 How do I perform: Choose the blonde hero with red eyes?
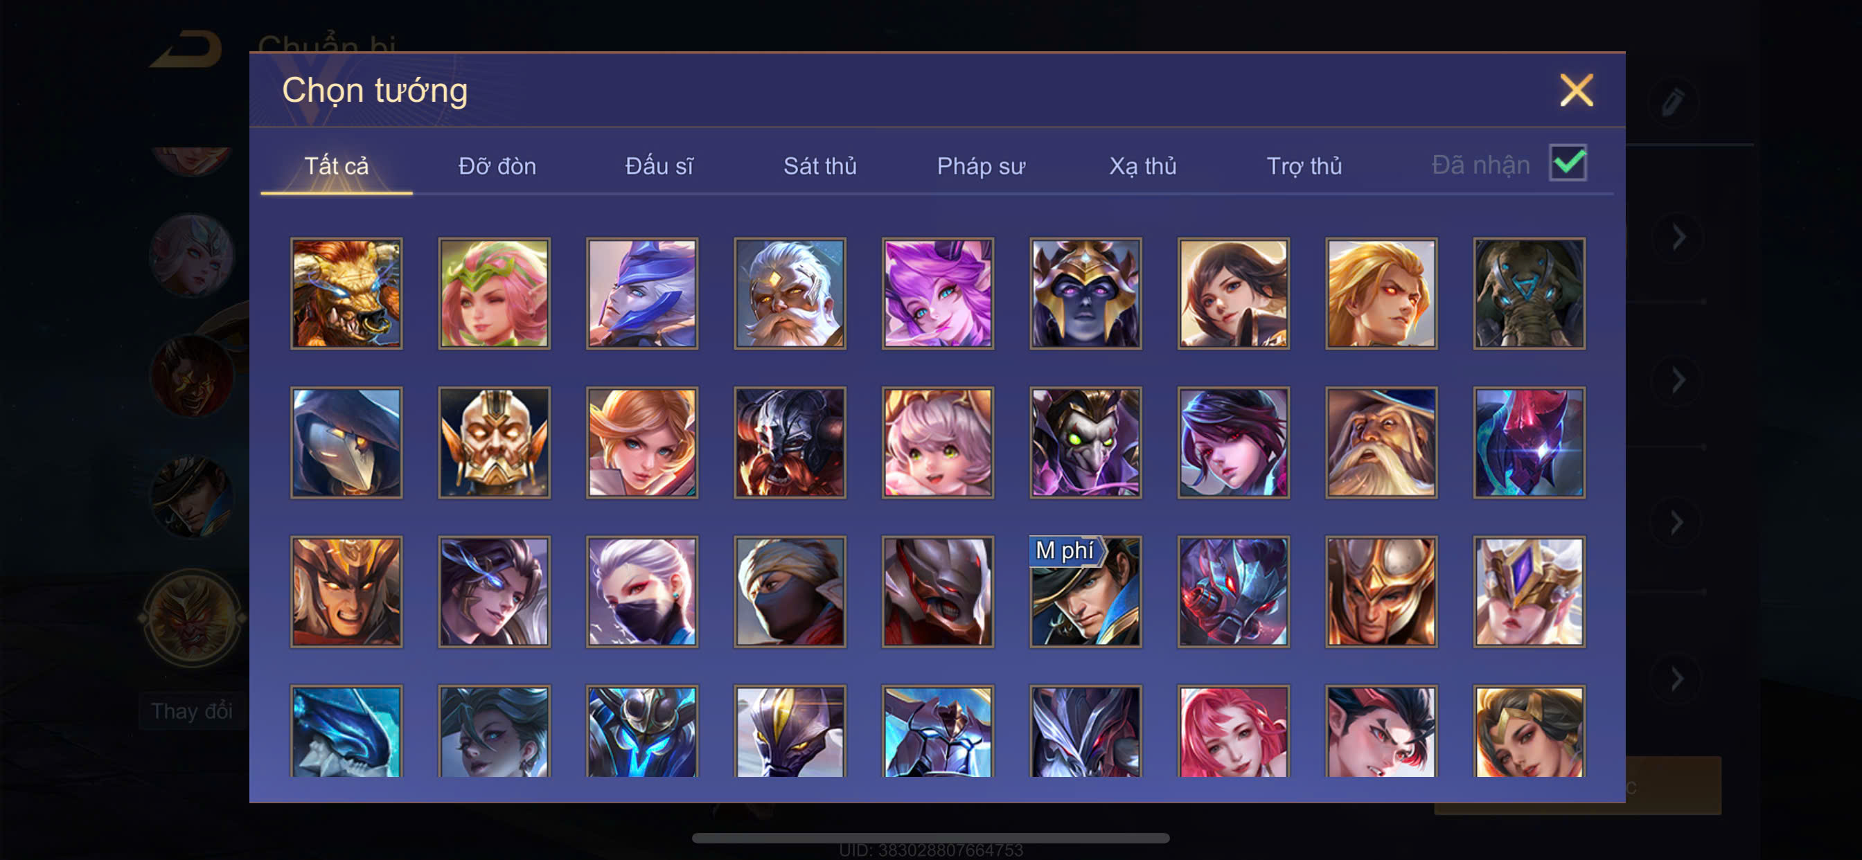1381,294
